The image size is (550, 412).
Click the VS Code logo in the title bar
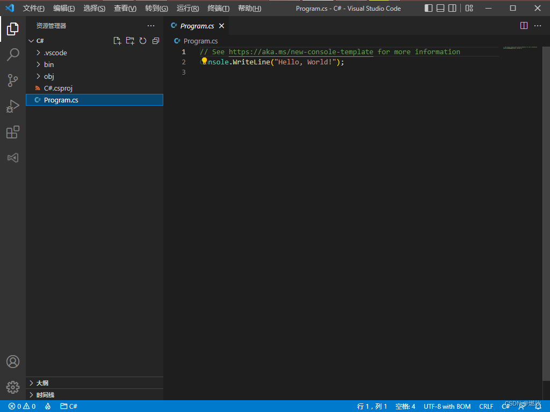(10, 8)
